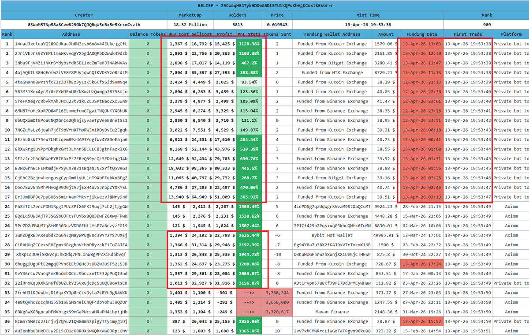Click the Creator header cell
Viewport: 529px width, 335px height.
pos(84,15)
